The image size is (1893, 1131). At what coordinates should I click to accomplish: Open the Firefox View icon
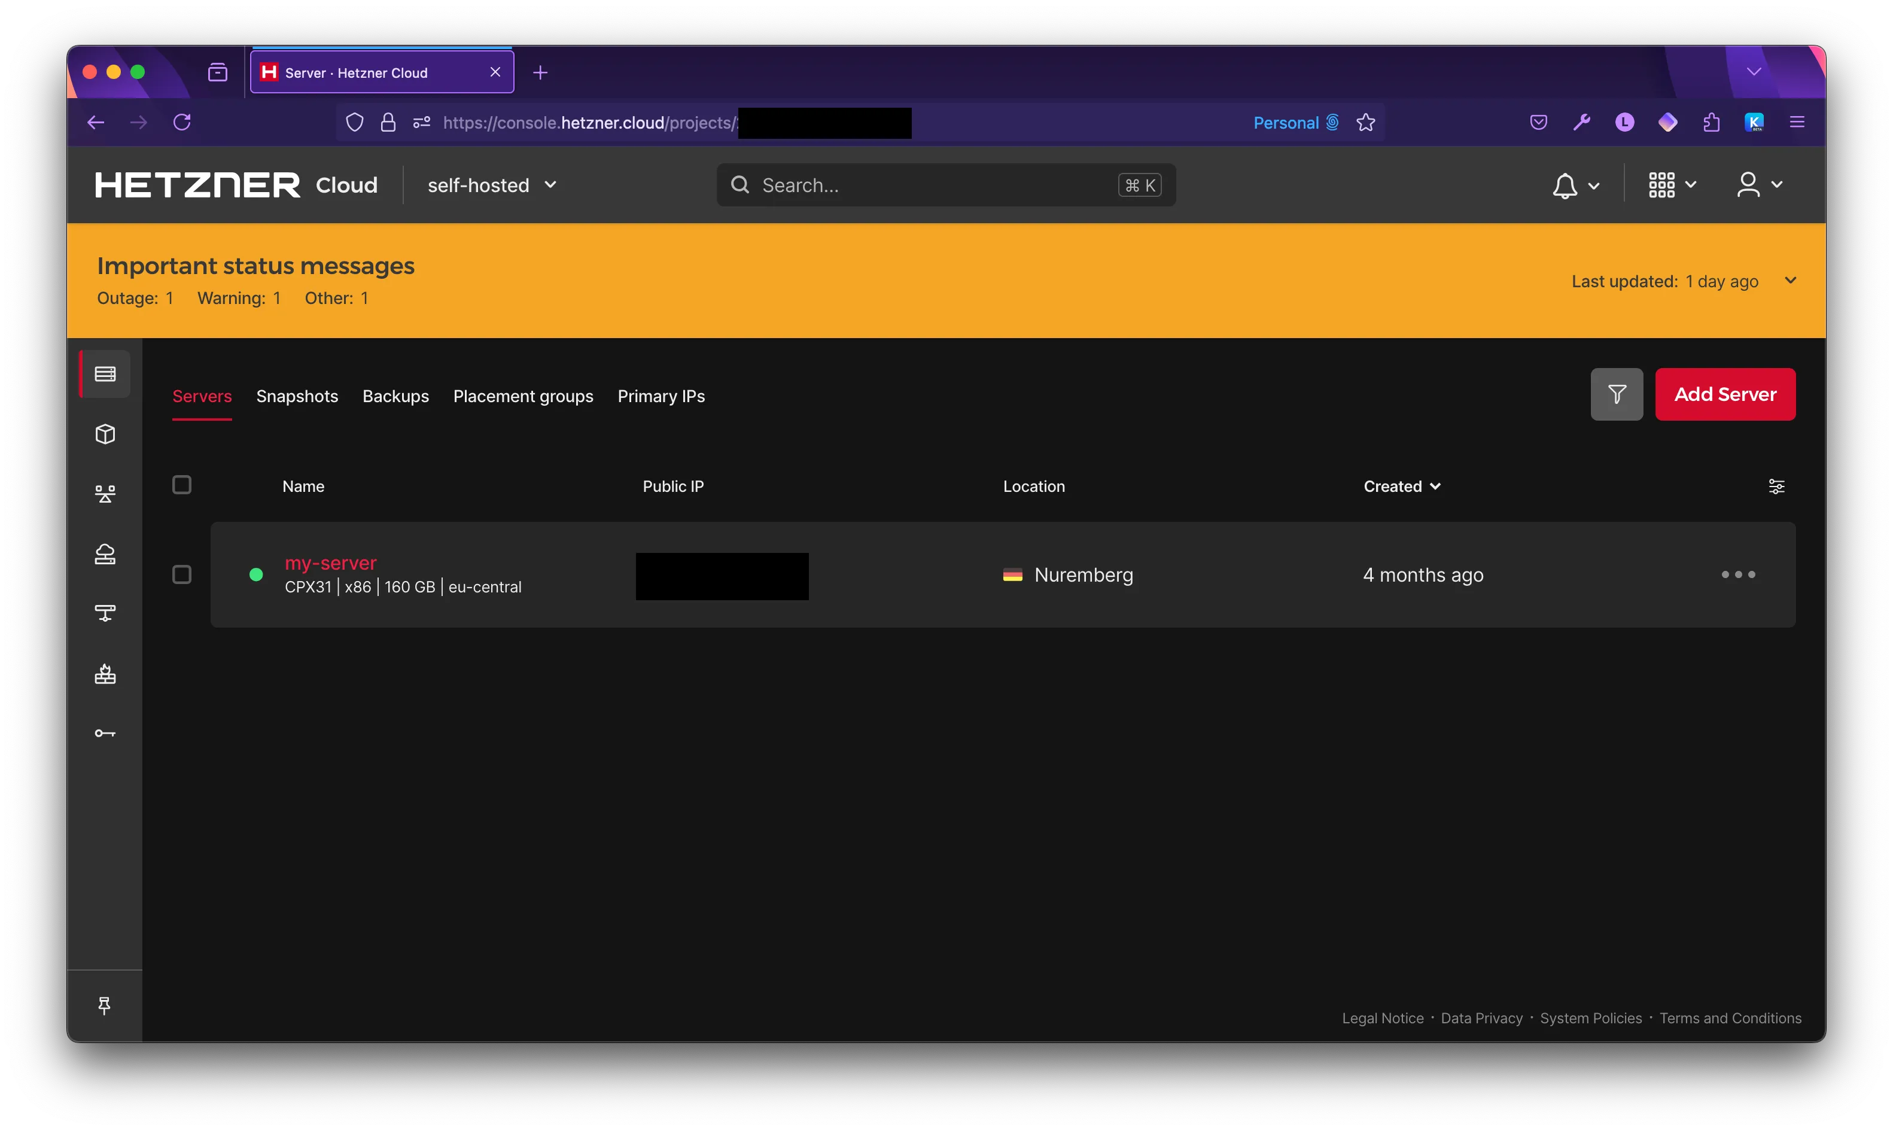[x=218, y=72]
